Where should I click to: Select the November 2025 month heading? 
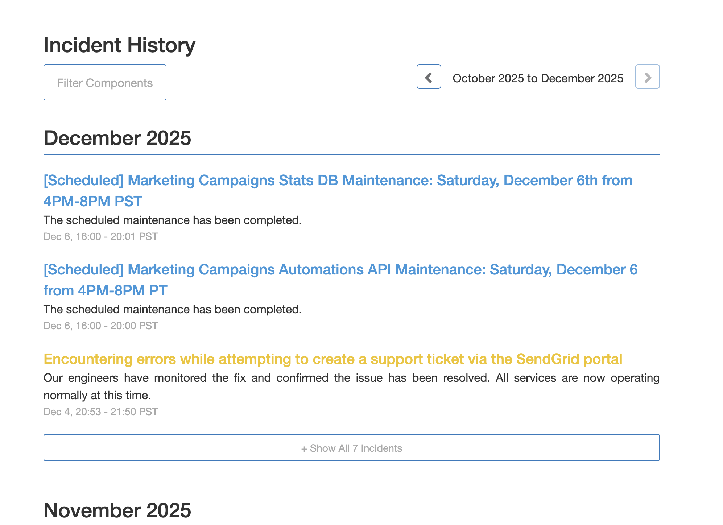point(117,510)
